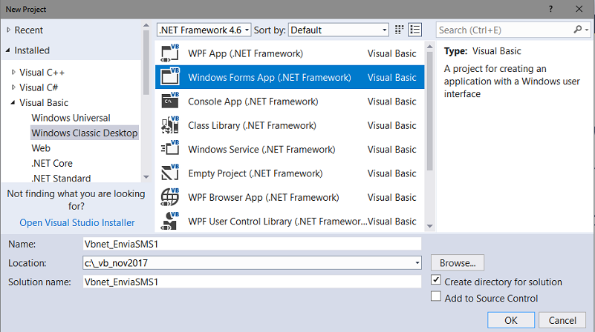Select Empty Project (.NET Framework) row text
This screenshot has height=332, width=595.
pyautogui.click(x=256, y=173)
